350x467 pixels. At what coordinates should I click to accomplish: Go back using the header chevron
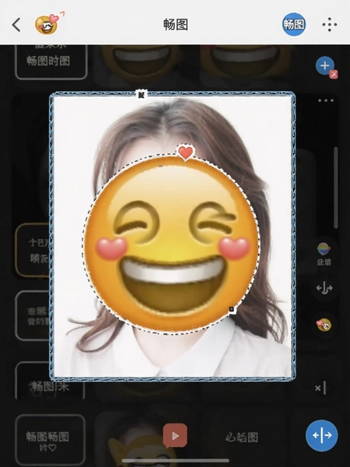pyautogui.click(x=16, y=25)
